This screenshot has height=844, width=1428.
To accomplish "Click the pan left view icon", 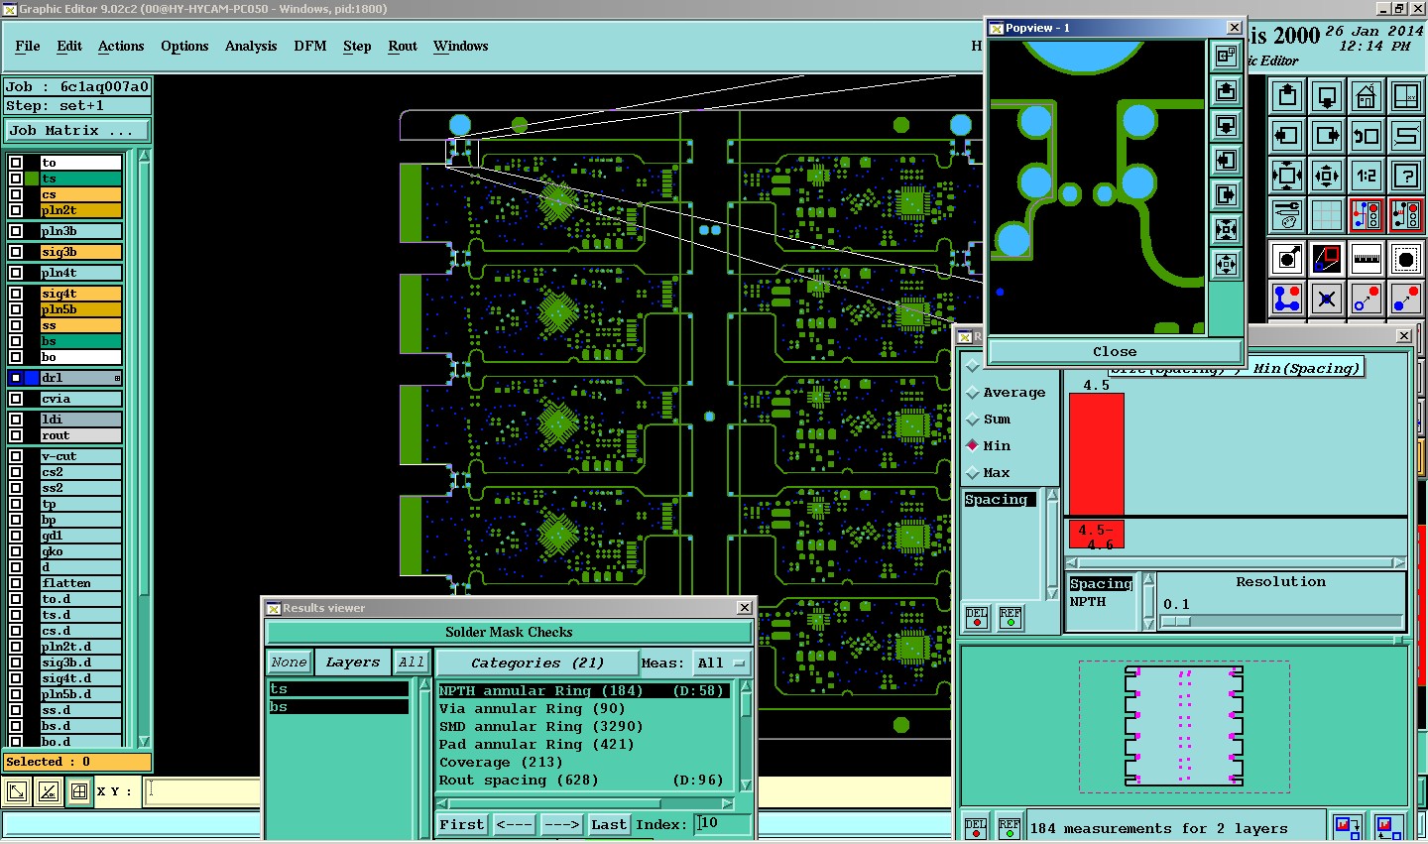I will coord(1287,136).
